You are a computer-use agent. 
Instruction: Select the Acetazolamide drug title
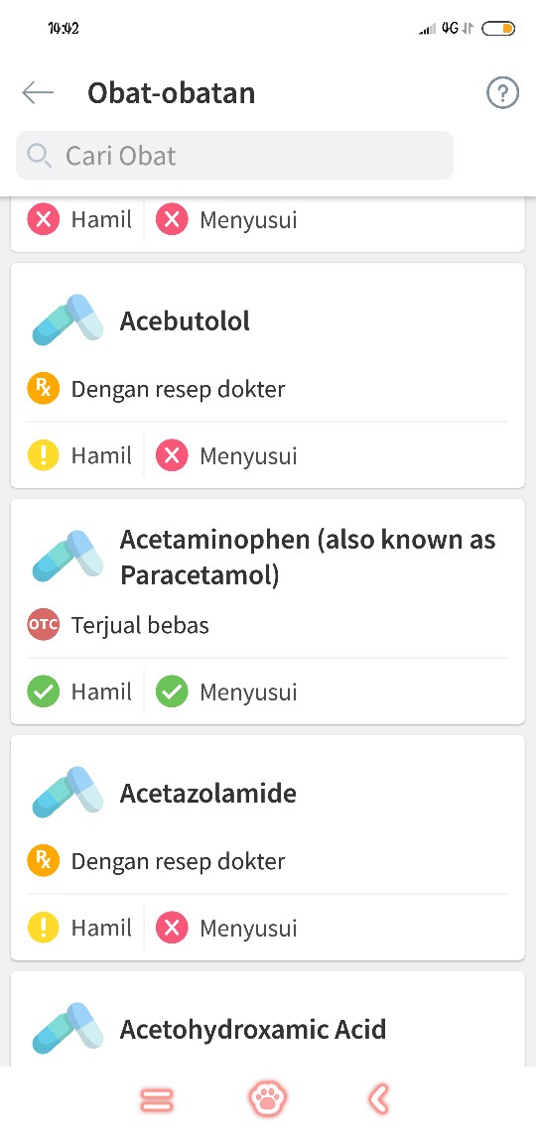point(207,793)
